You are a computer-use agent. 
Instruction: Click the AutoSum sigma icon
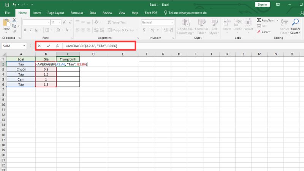259,20
